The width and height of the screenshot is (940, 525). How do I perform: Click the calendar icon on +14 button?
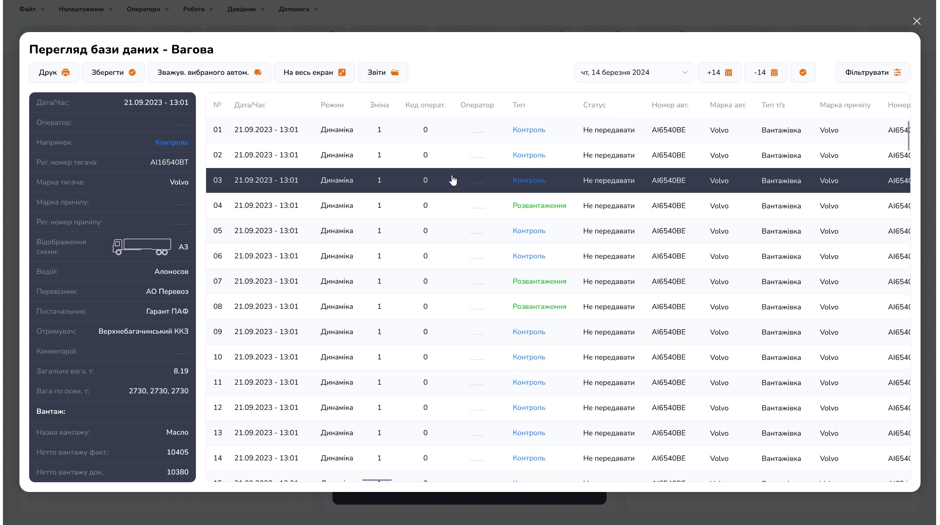(729, 72)
